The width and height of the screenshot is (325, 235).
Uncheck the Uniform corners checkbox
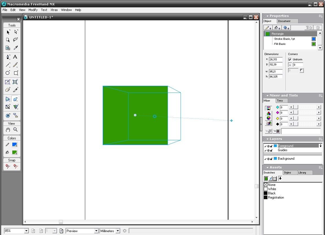click(290, 59)
